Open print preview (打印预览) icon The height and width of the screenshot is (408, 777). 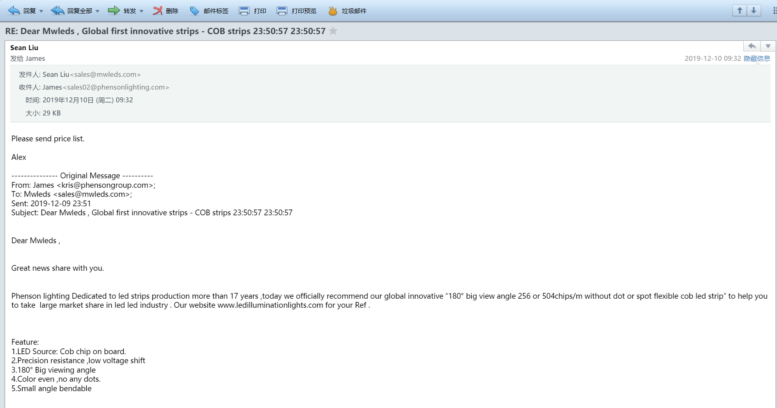tap(282, 11)
